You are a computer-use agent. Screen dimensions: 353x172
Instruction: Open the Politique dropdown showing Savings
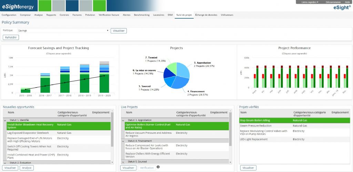pos(63,31)
